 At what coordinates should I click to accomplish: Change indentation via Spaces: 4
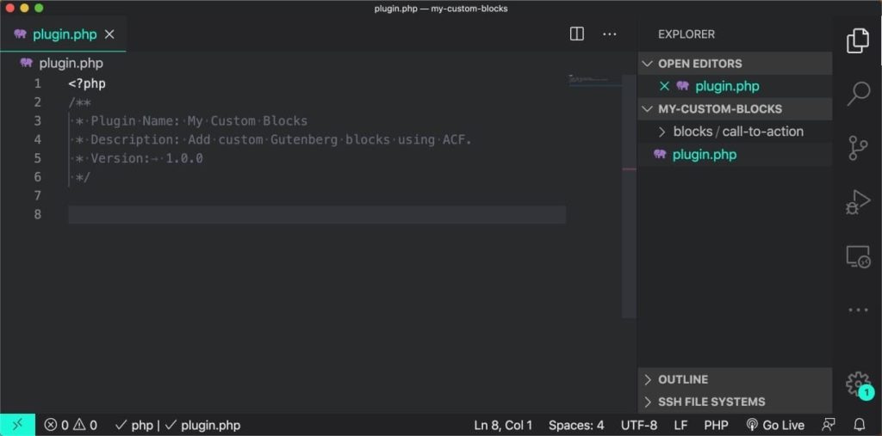click(576, 426)
